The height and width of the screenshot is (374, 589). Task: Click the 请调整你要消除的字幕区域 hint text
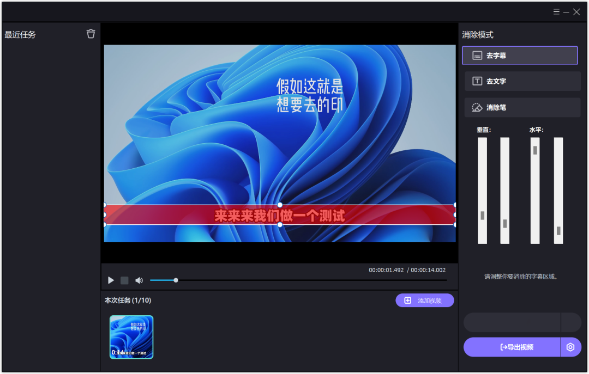521,277
